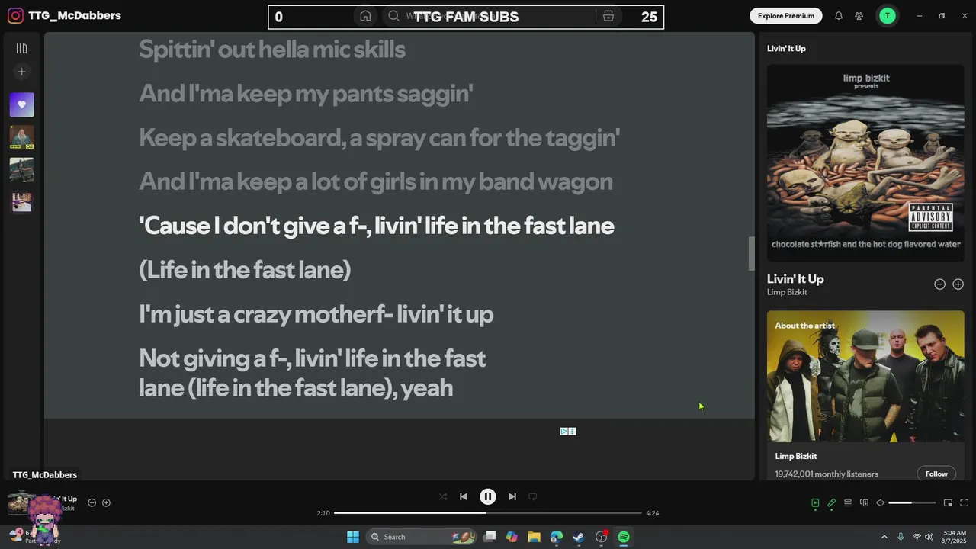Image resolution: width=976 pixels, height=549 pixels.
Task: Open the fourth playlist thumbnail in sidebar
Action: [x=21, y=202]
